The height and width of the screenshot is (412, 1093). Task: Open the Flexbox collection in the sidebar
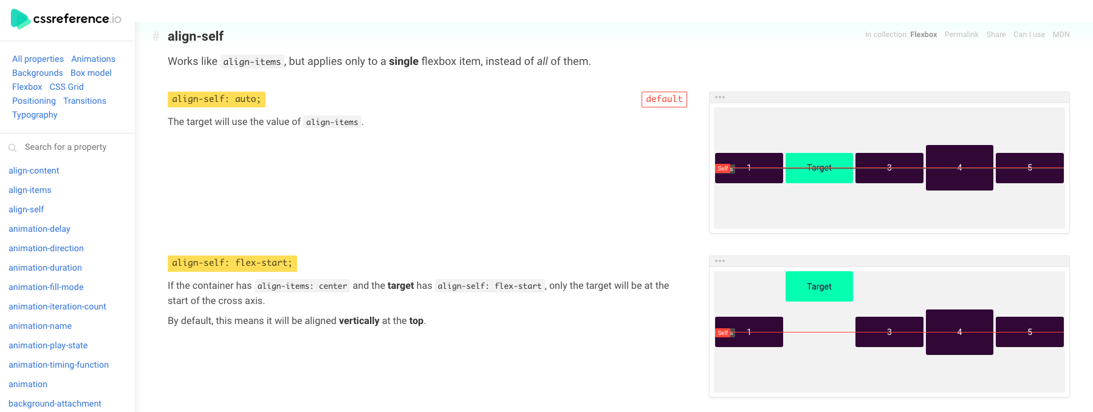coord(27,87)
